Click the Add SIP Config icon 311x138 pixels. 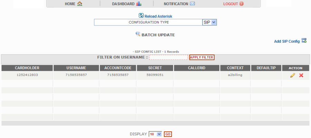[x=304, y=41]
